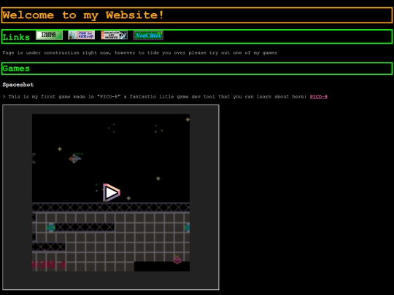The image size is (394, 295).
Task: Start the Spaceshot game with play button
Action: tap(112, 192)
